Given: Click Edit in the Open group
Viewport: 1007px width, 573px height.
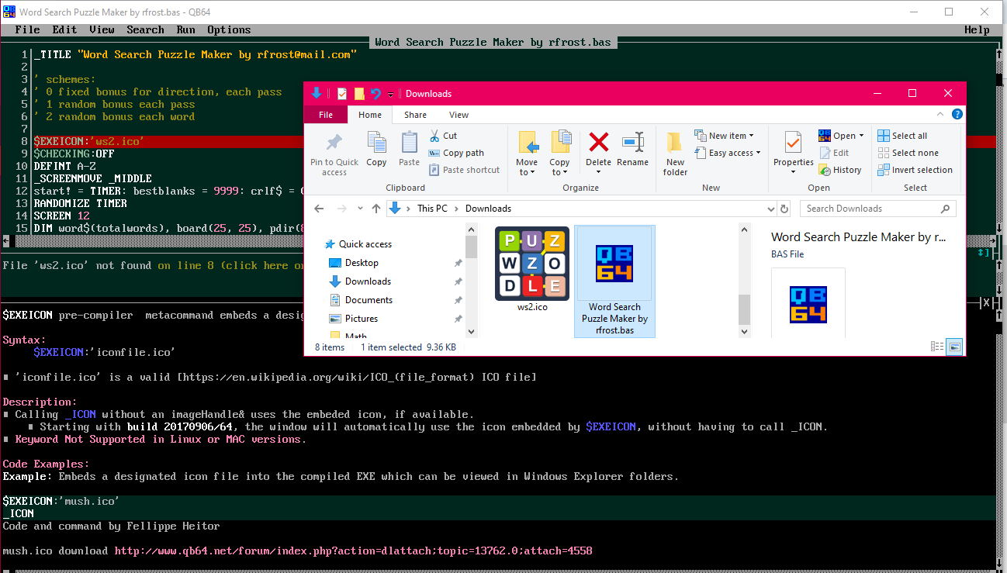Looking at the screenshot, I should (834, 153).
